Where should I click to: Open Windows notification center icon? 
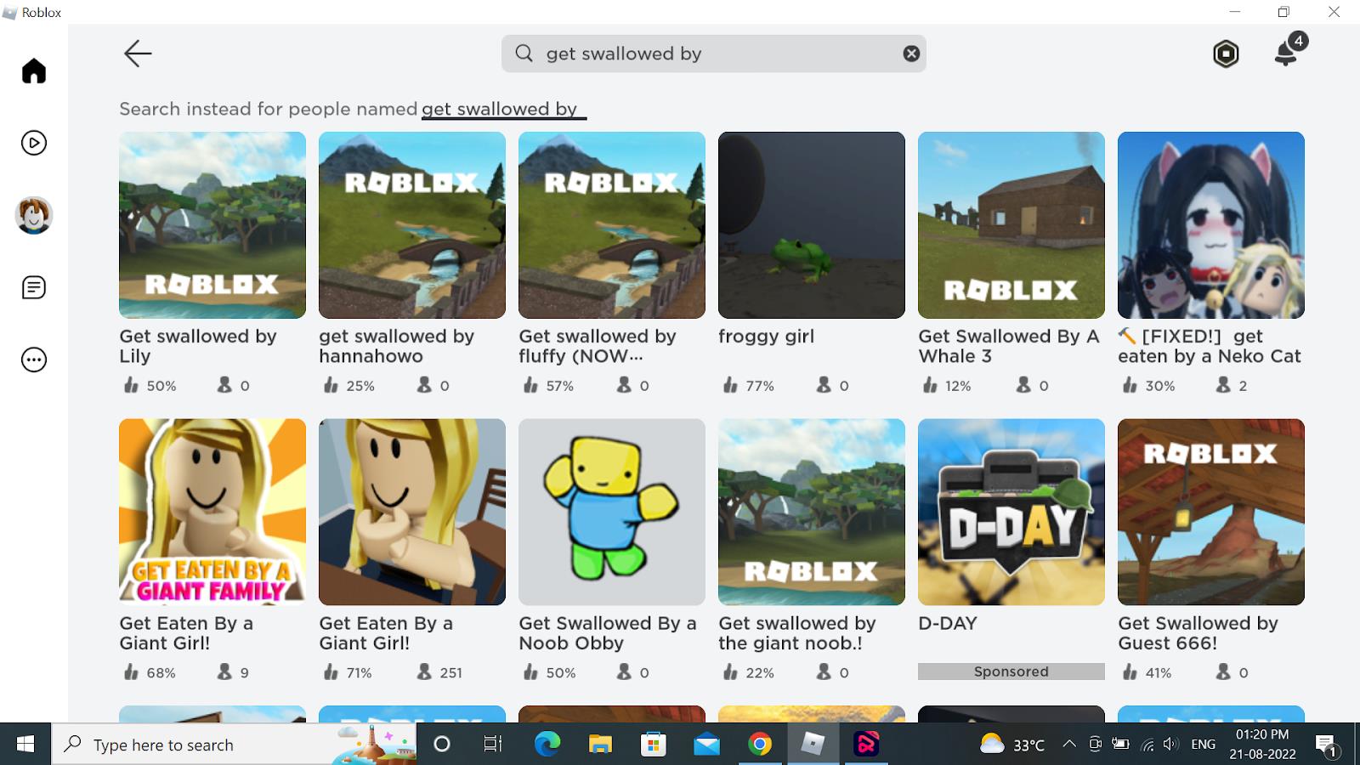point(1326,745)
